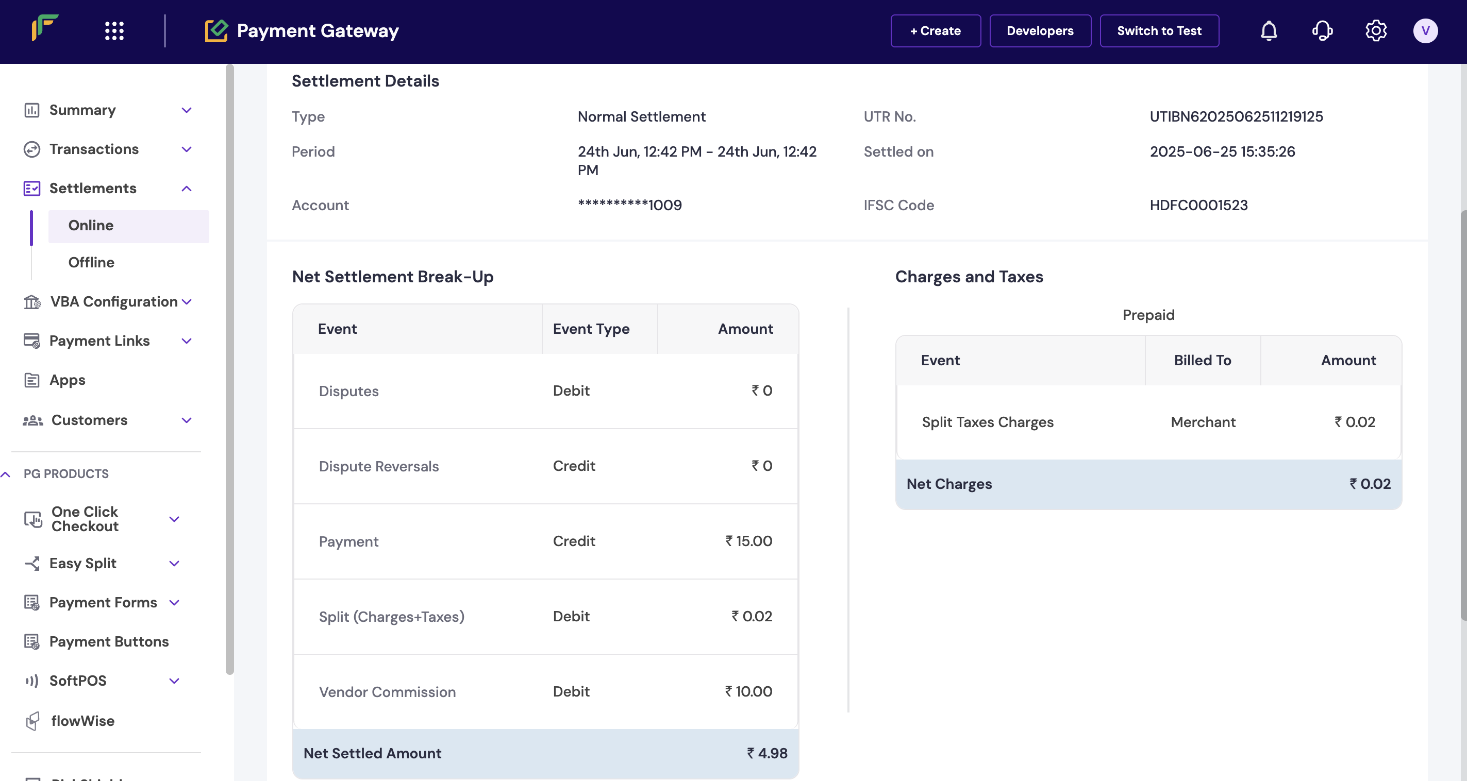Click the + Create button
The image size is (1467, 781).
click(935, 31)
